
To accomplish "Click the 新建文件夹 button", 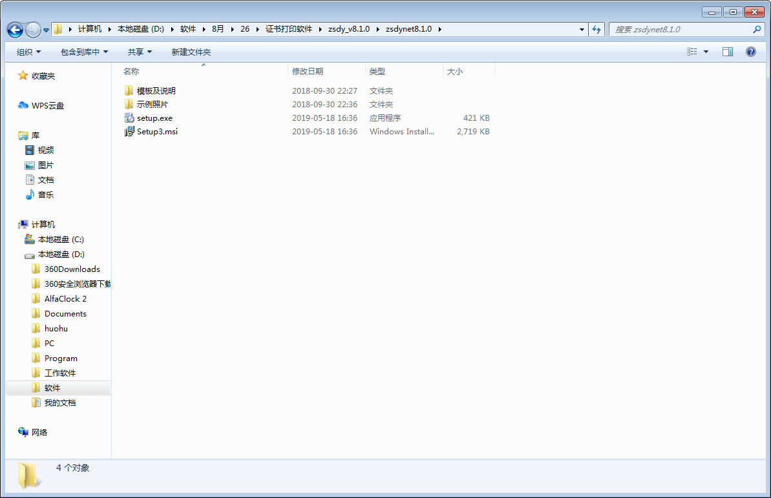I will point(191,52).
